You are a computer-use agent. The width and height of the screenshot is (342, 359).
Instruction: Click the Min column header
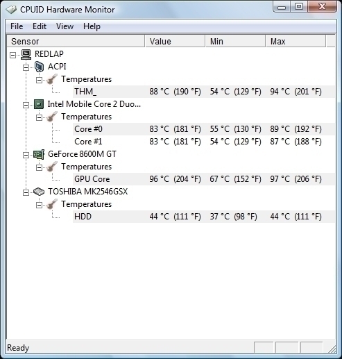point(235,41)
